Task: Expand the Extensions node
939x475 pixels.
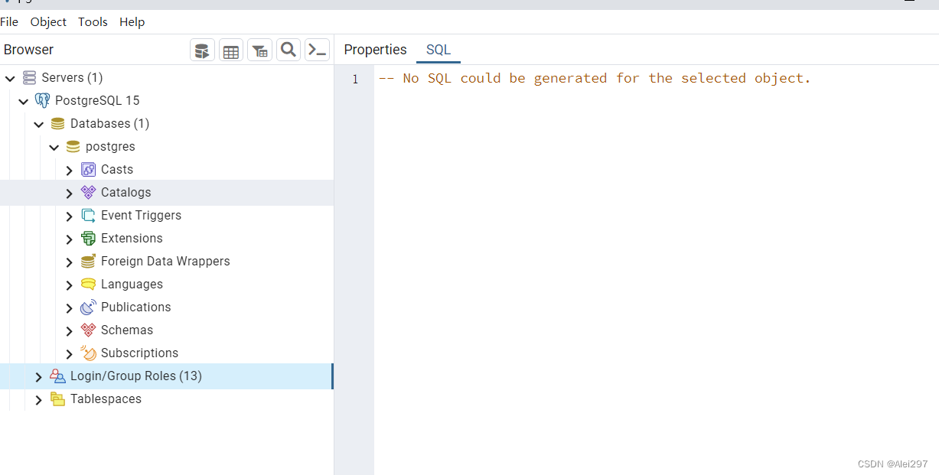Action: coord(70,239)
